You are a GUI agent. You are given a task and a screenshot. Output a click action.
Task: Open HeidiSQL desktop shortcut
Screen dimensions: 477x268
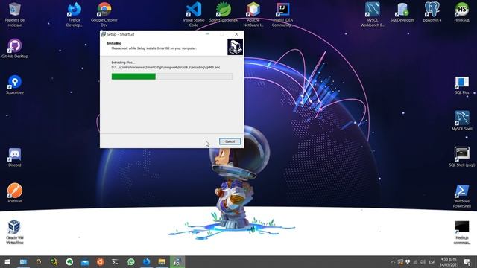pos(462,12)
